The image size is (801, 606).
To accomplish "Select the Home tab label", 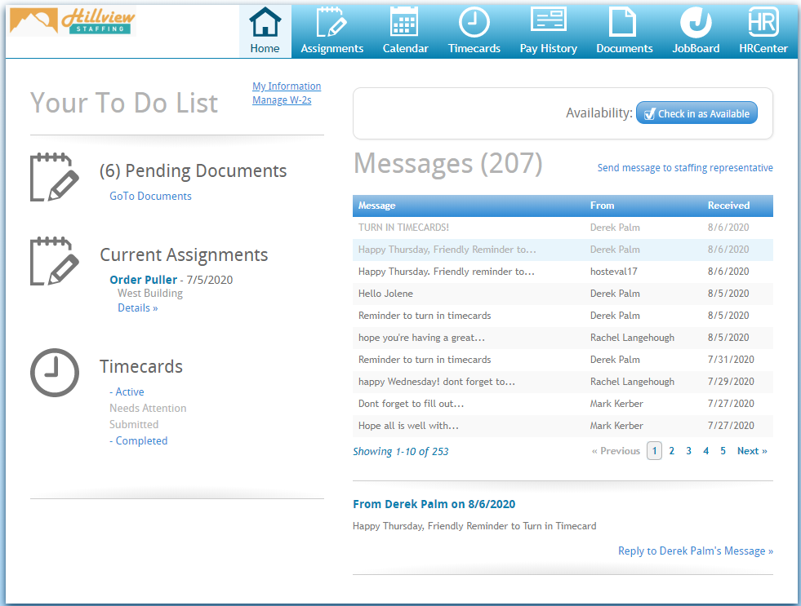I will point(265,48).
